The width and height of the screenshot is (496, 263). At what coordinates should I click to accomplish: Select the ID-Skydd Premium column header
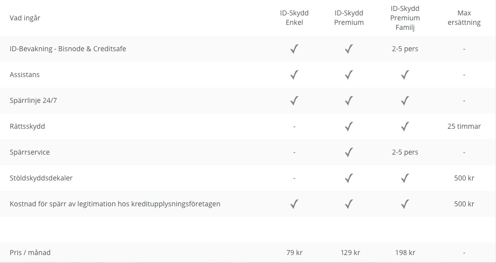pyautogui.click(x=349, y=18)
